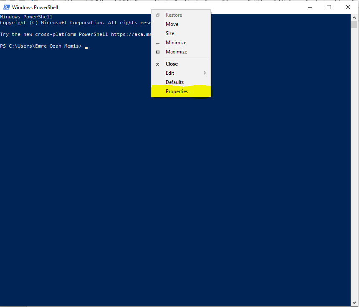Open Defaults from the window menu
Image resolution: width=359 pixels, height=307 pixels.
181,82
